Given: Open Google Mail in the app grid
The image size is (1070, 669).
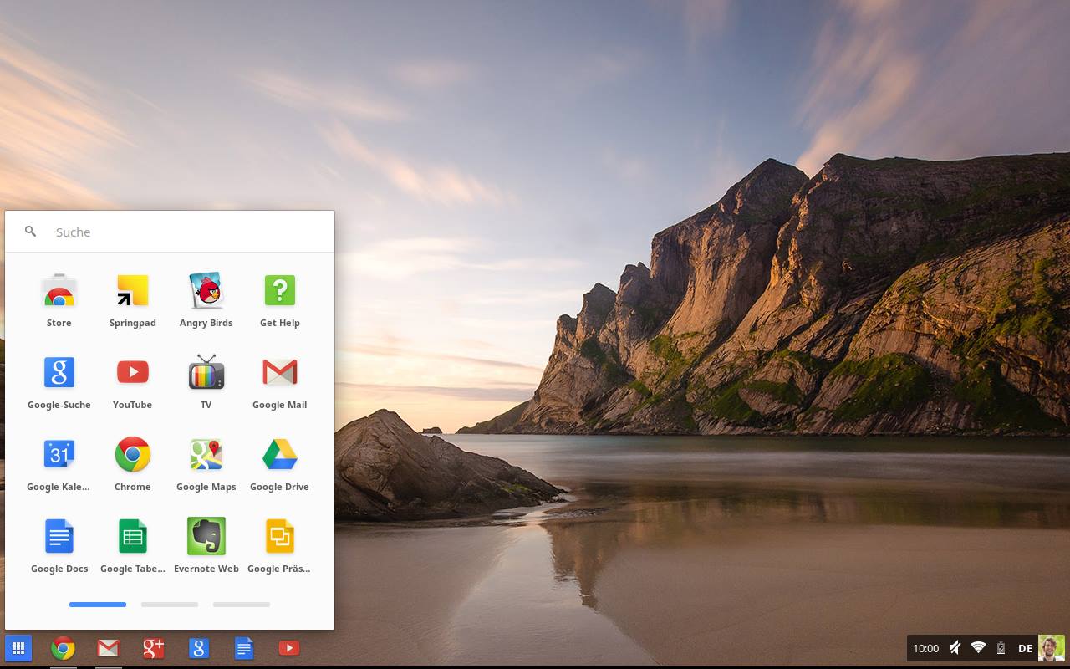Looking at the screenshot, I should point(279,373).
